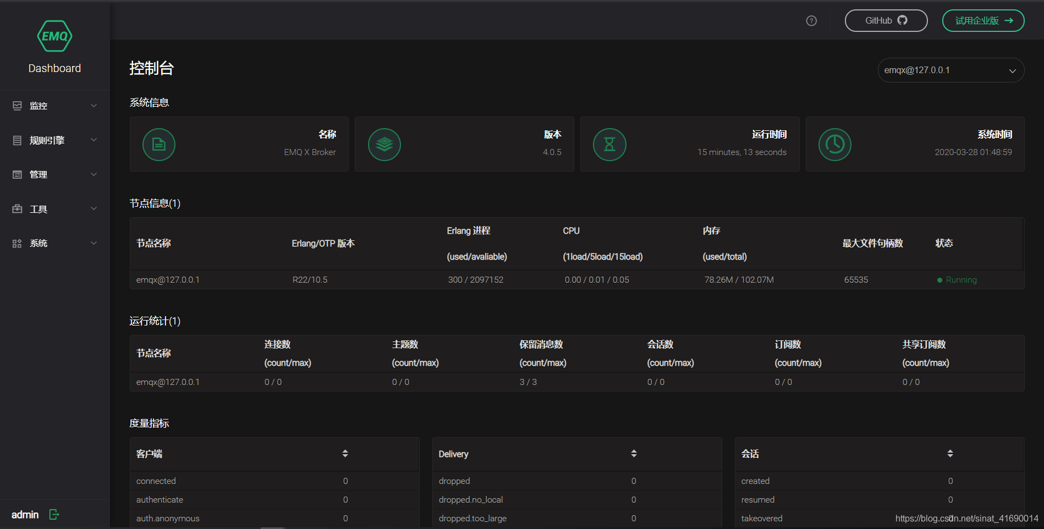
Task: Sort the 会话 metrics table
Action: coord(950,454)
